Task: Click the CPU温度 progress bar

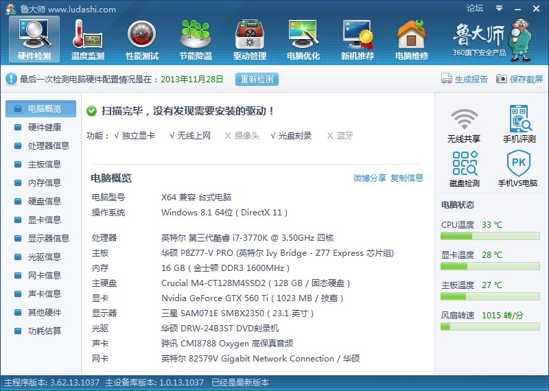Action: pos(490,236)
